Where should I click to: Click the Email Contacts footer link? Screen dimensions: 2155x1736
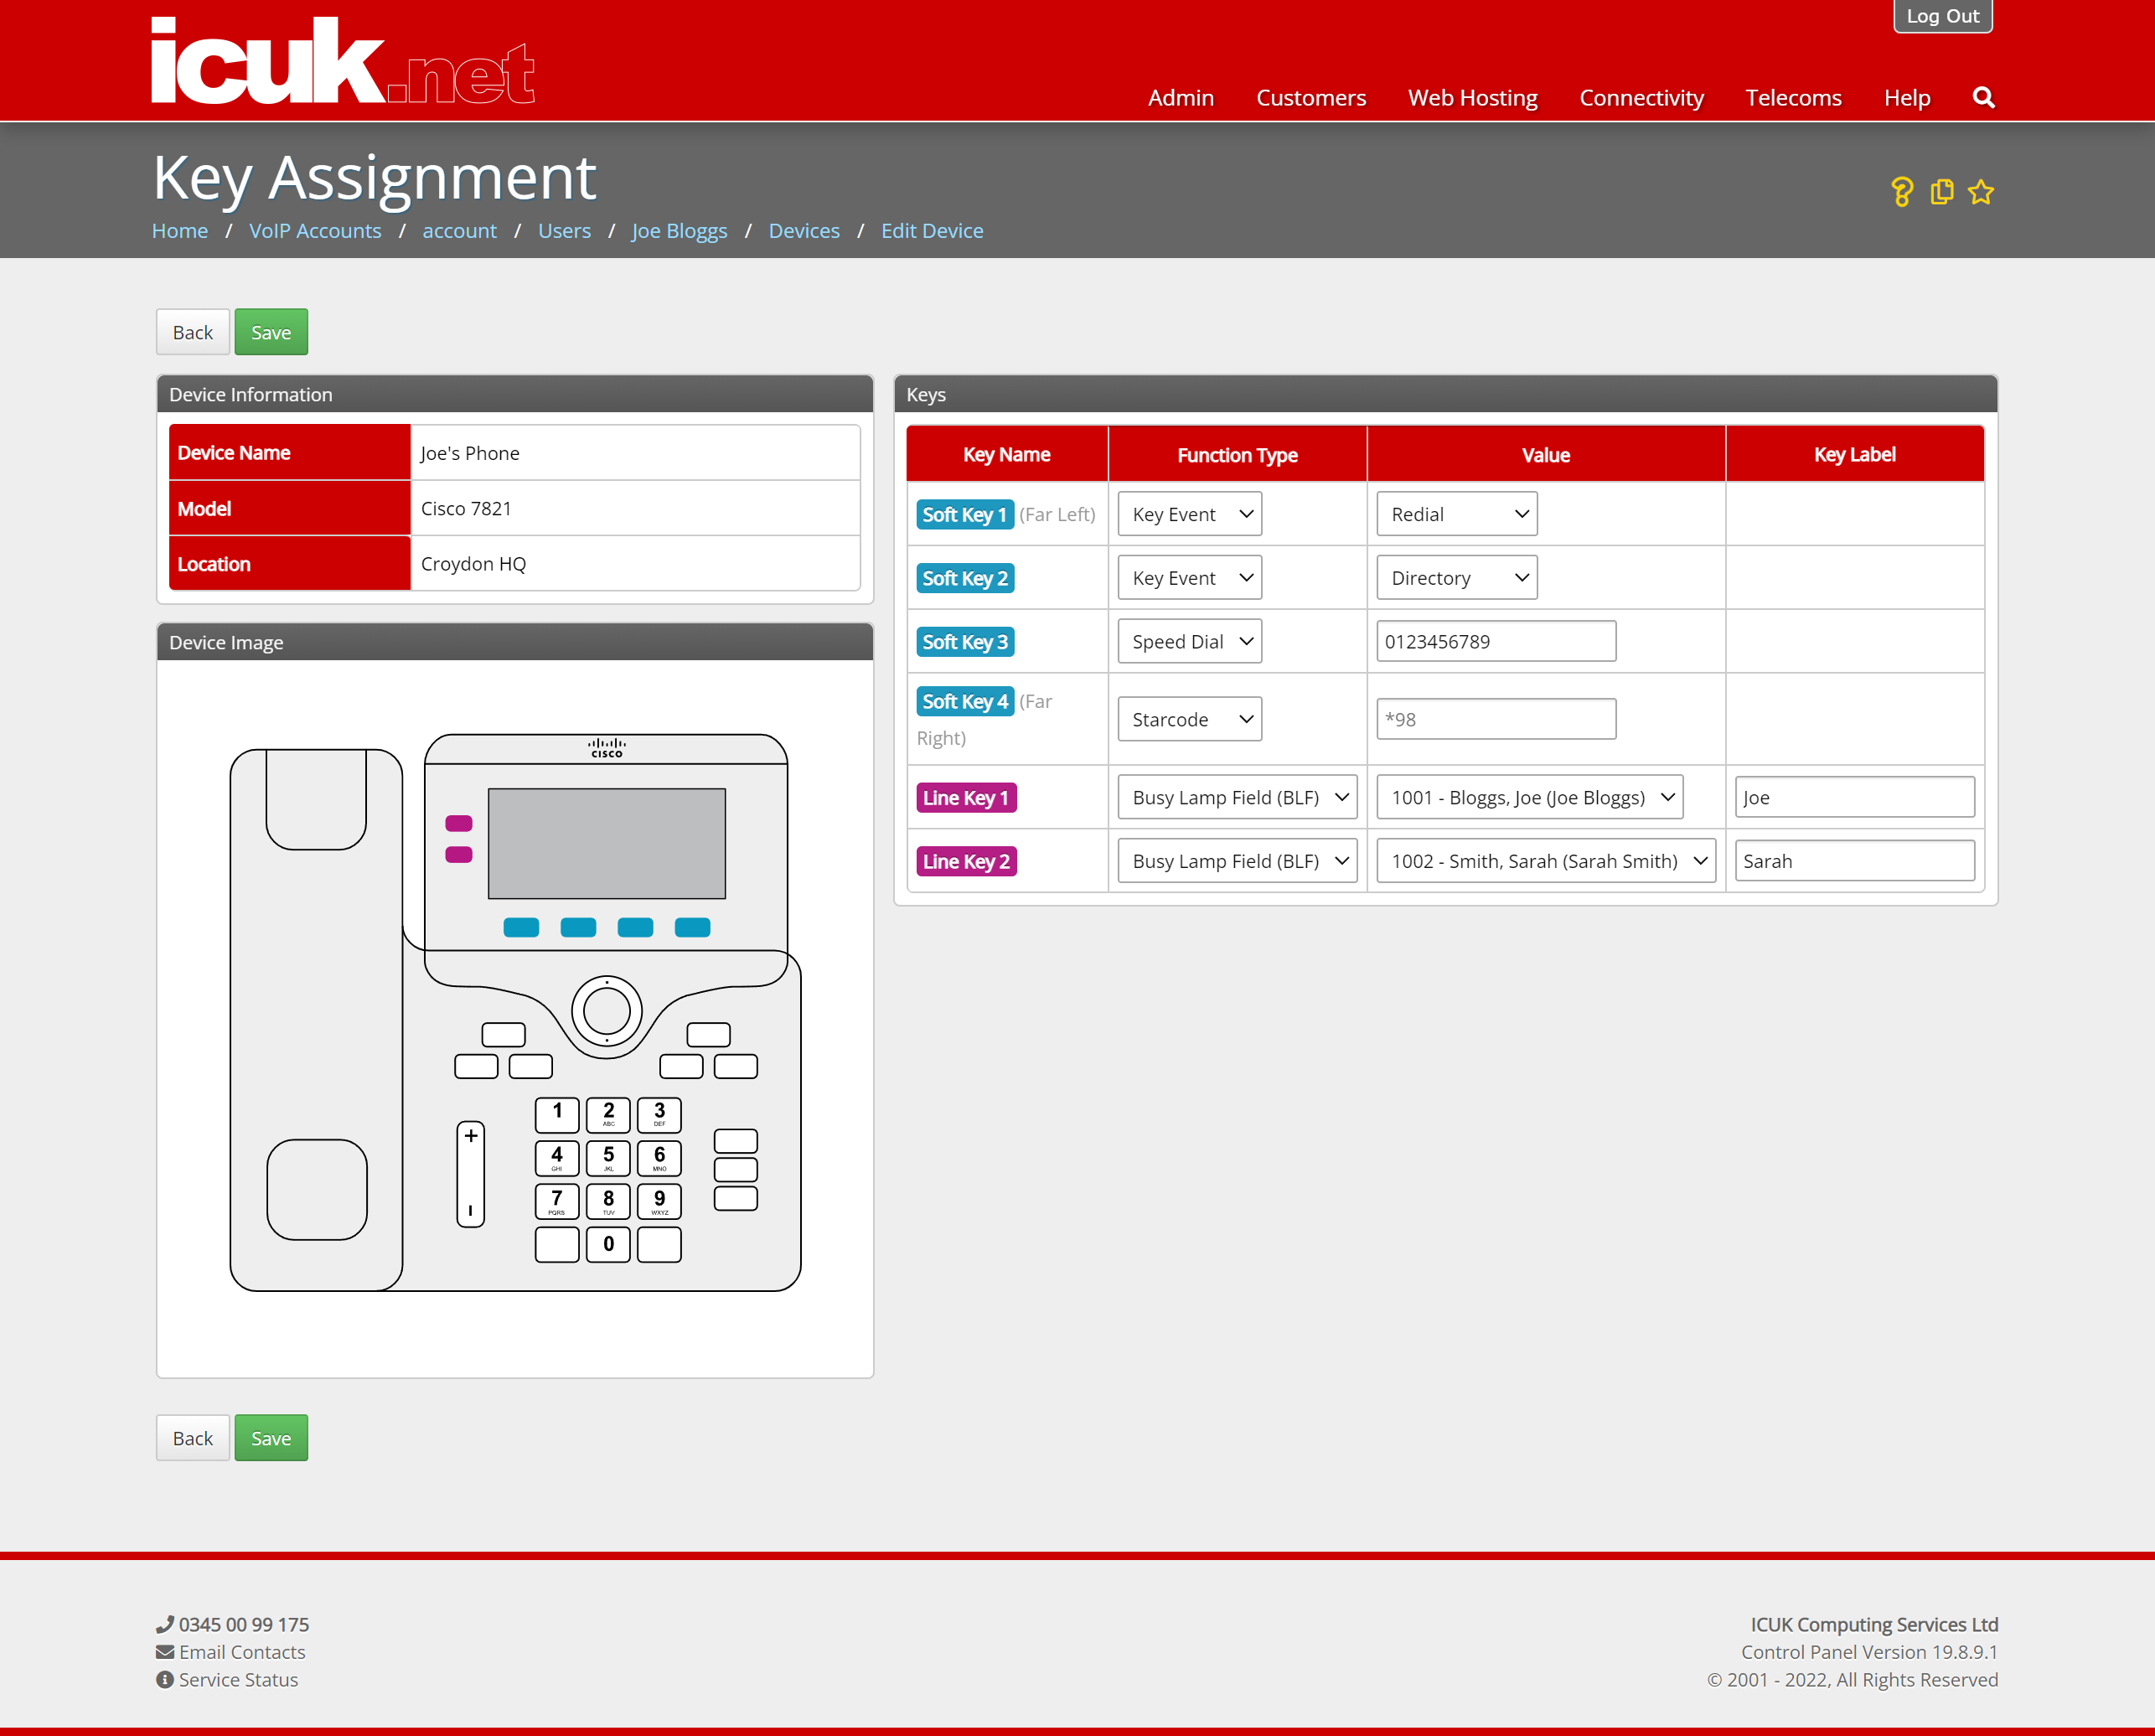[x=242, y=1652]
